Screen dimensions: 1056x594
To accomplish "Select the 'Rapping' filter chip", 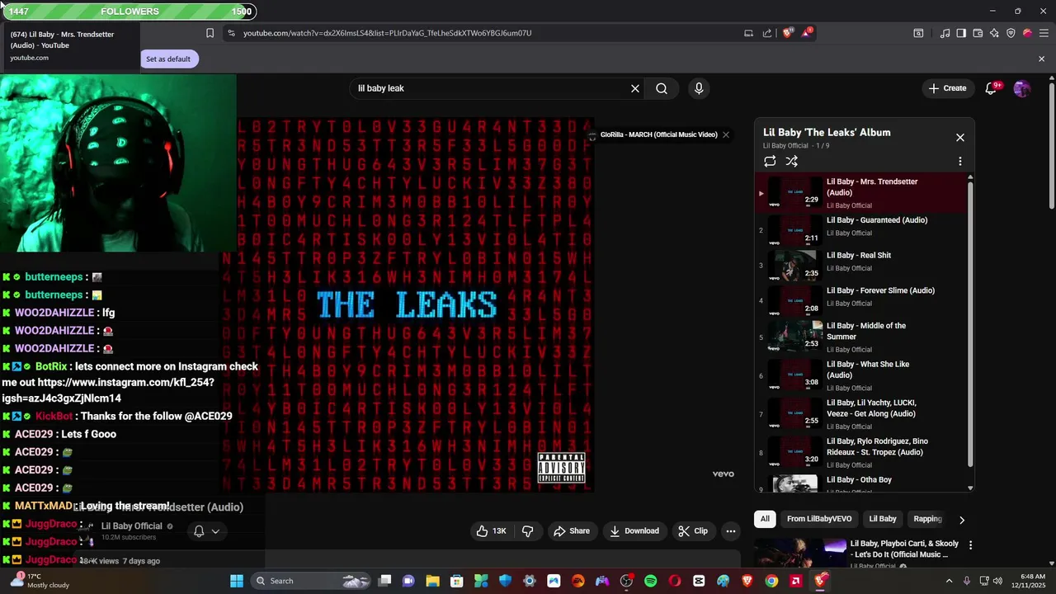I will 927,519.
